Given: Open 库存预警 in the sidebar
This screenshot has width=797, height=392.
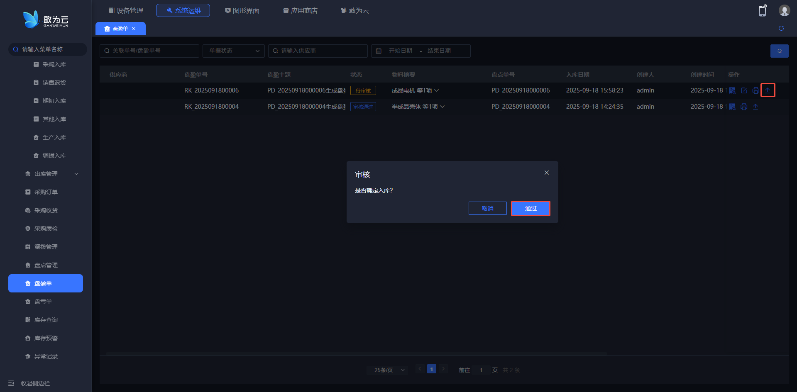Looking at the screenshot, I should [x=46, y=338].
